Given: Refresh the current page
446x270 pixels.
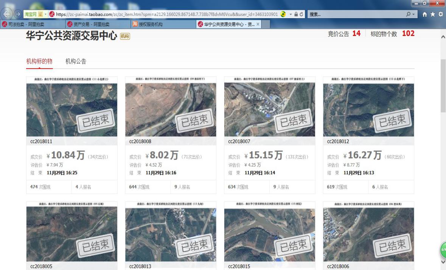Looking at the screenshot, I should coord(301,14).
